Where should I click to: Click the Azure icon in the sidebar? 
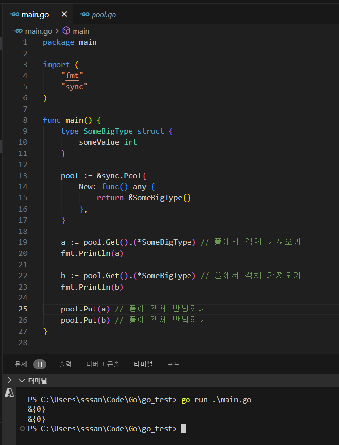tap(9, 393)
